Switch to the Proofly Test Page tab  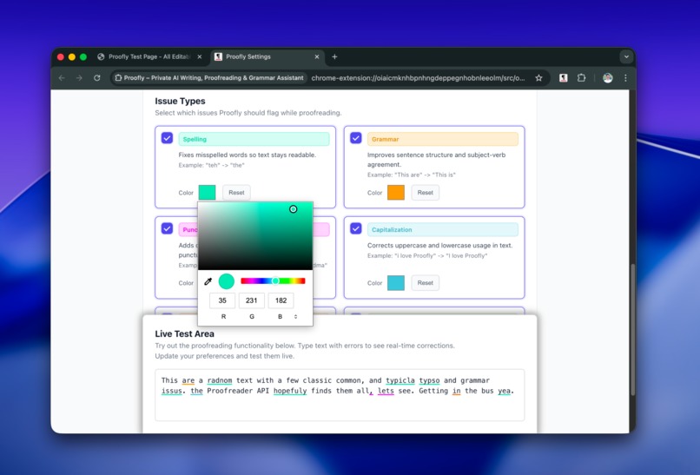pyautogui.click(x=149, y=56)
